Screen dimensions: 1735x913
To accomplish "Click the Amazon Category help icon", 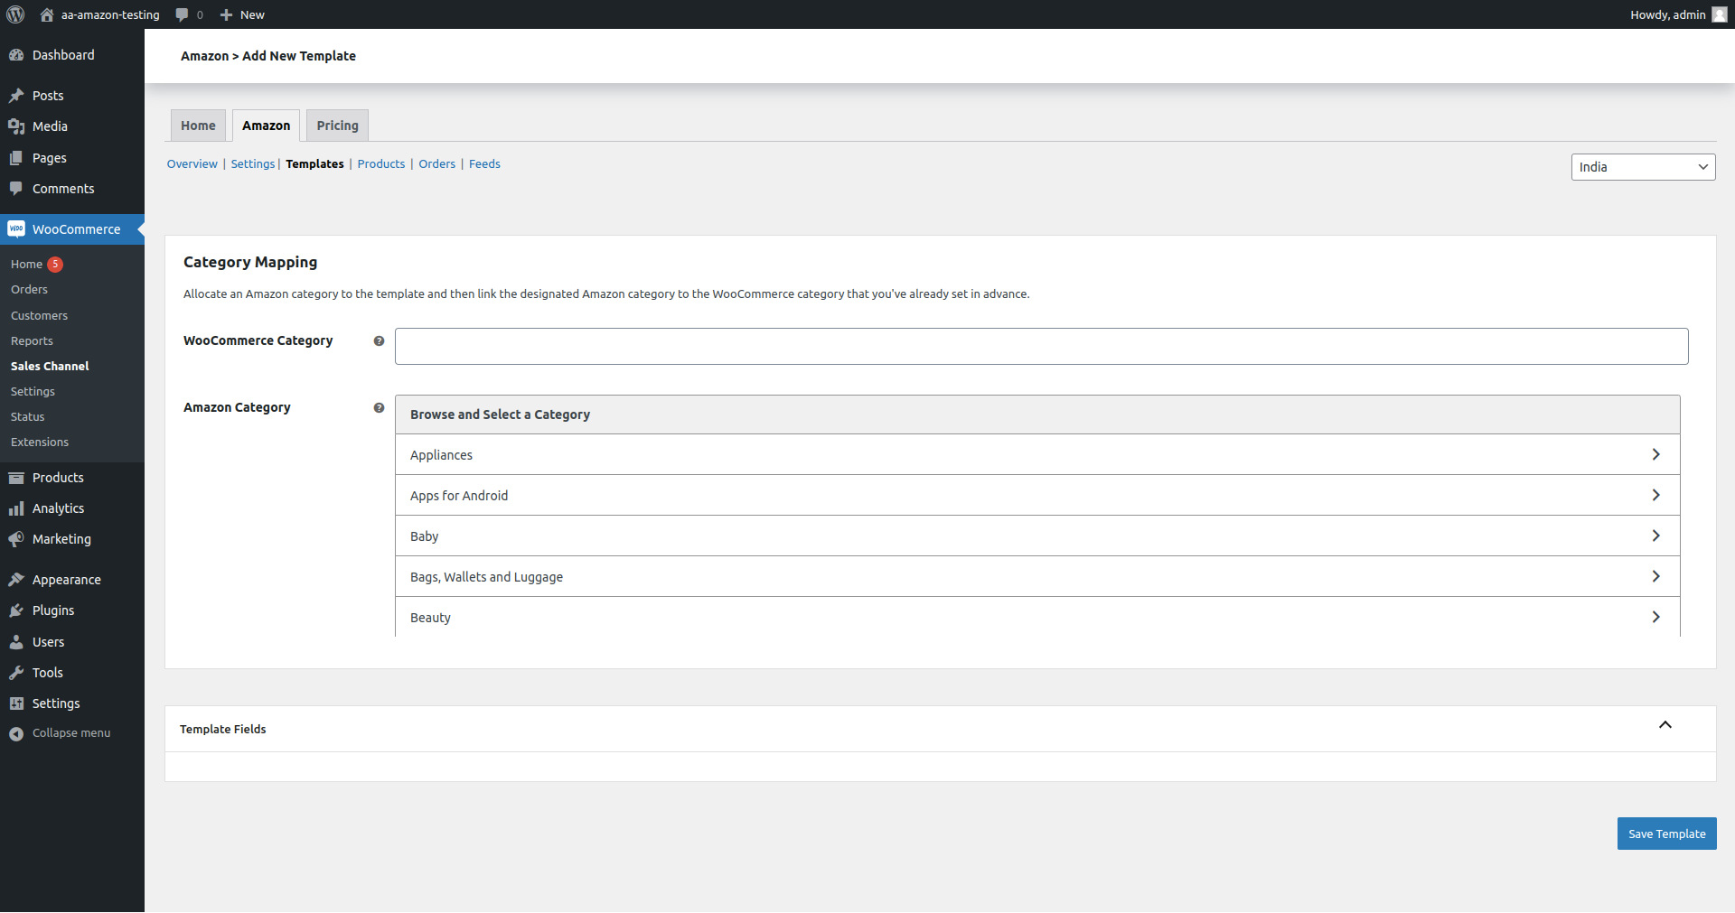I will 379,407.
